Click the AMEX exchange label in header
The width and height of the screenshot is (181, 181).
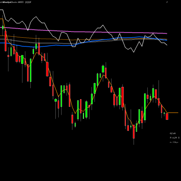click(x=21, y=2)
